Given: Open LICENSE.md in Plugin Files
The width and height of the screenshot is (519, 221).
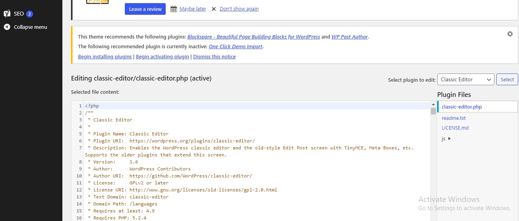Looking at the screenshot, I should (455, 128).
